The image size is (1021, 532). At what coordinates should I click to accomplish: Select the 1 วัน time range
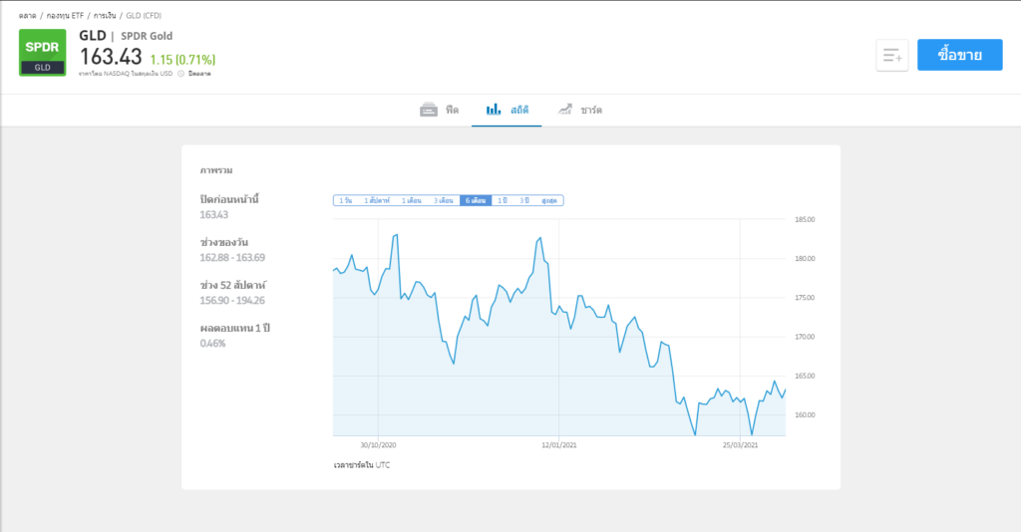(x=346, y=200)
